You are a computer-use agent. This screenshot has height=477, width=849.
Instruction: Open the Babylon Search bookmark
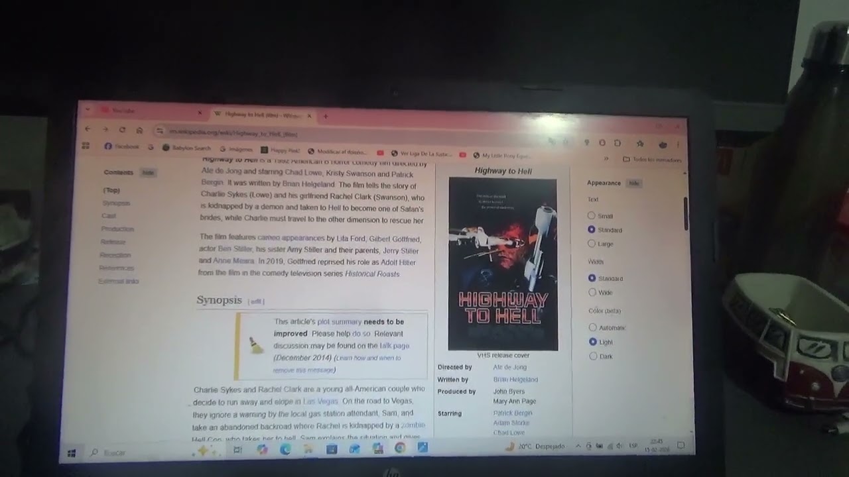[x=186, y=148]
